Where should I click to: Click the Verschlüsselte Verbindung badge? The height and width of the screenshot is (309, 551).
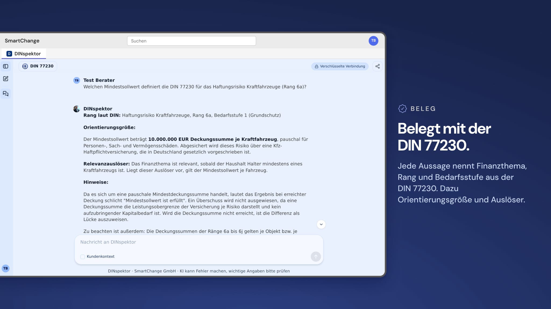point(340,66)
